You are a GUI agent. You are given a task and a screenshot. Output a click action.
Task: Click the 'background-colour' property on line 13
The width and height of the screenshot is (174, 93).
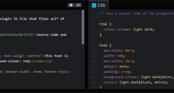[120, 77]
